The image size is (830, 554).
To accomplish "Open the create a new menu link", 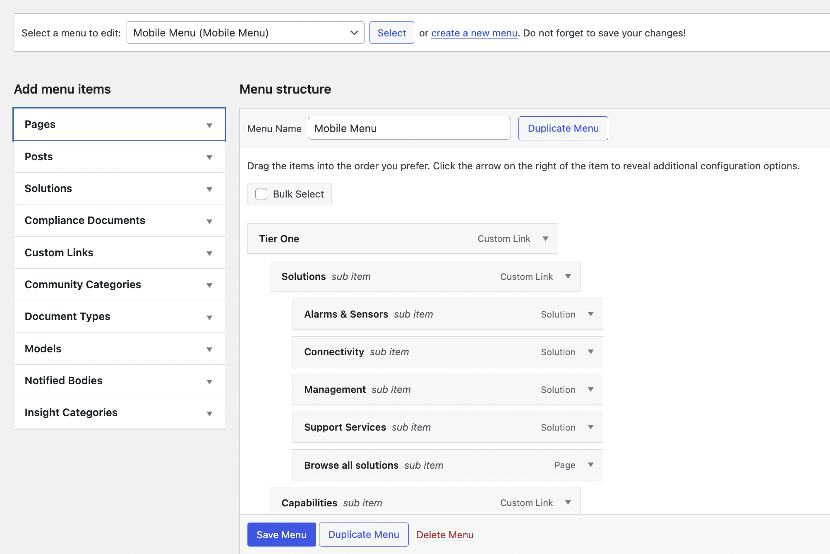I will point(474,33).
